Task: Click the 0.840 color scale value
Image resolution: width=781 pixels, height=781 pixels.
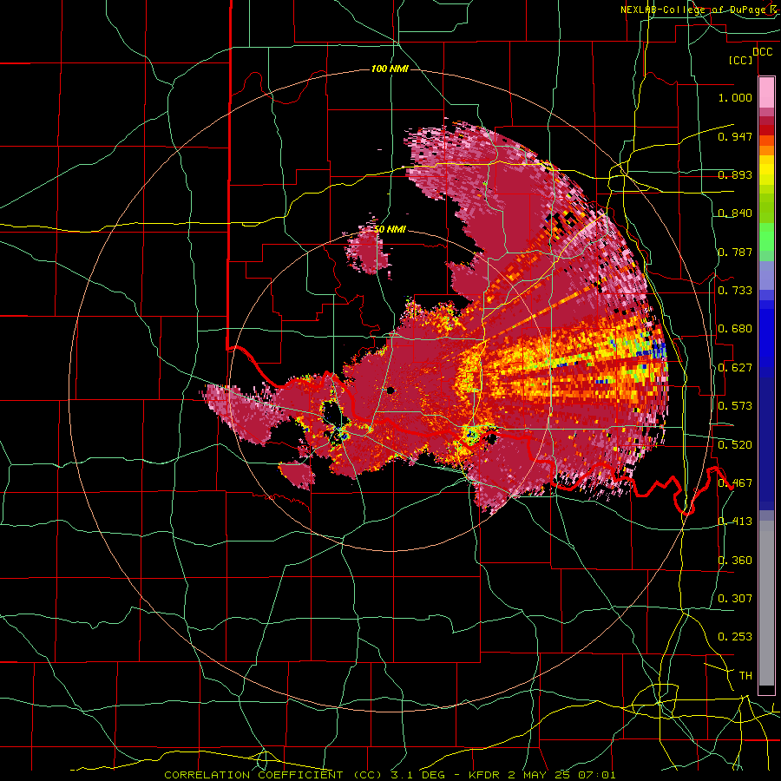Action: coord(735,213)
